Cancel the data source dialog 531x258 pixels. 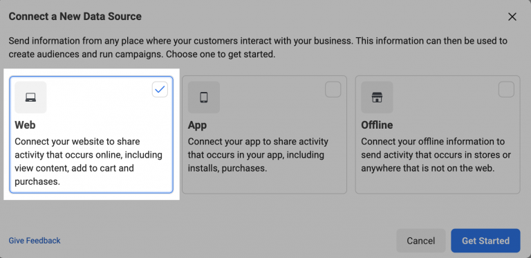tap(421, 241)
